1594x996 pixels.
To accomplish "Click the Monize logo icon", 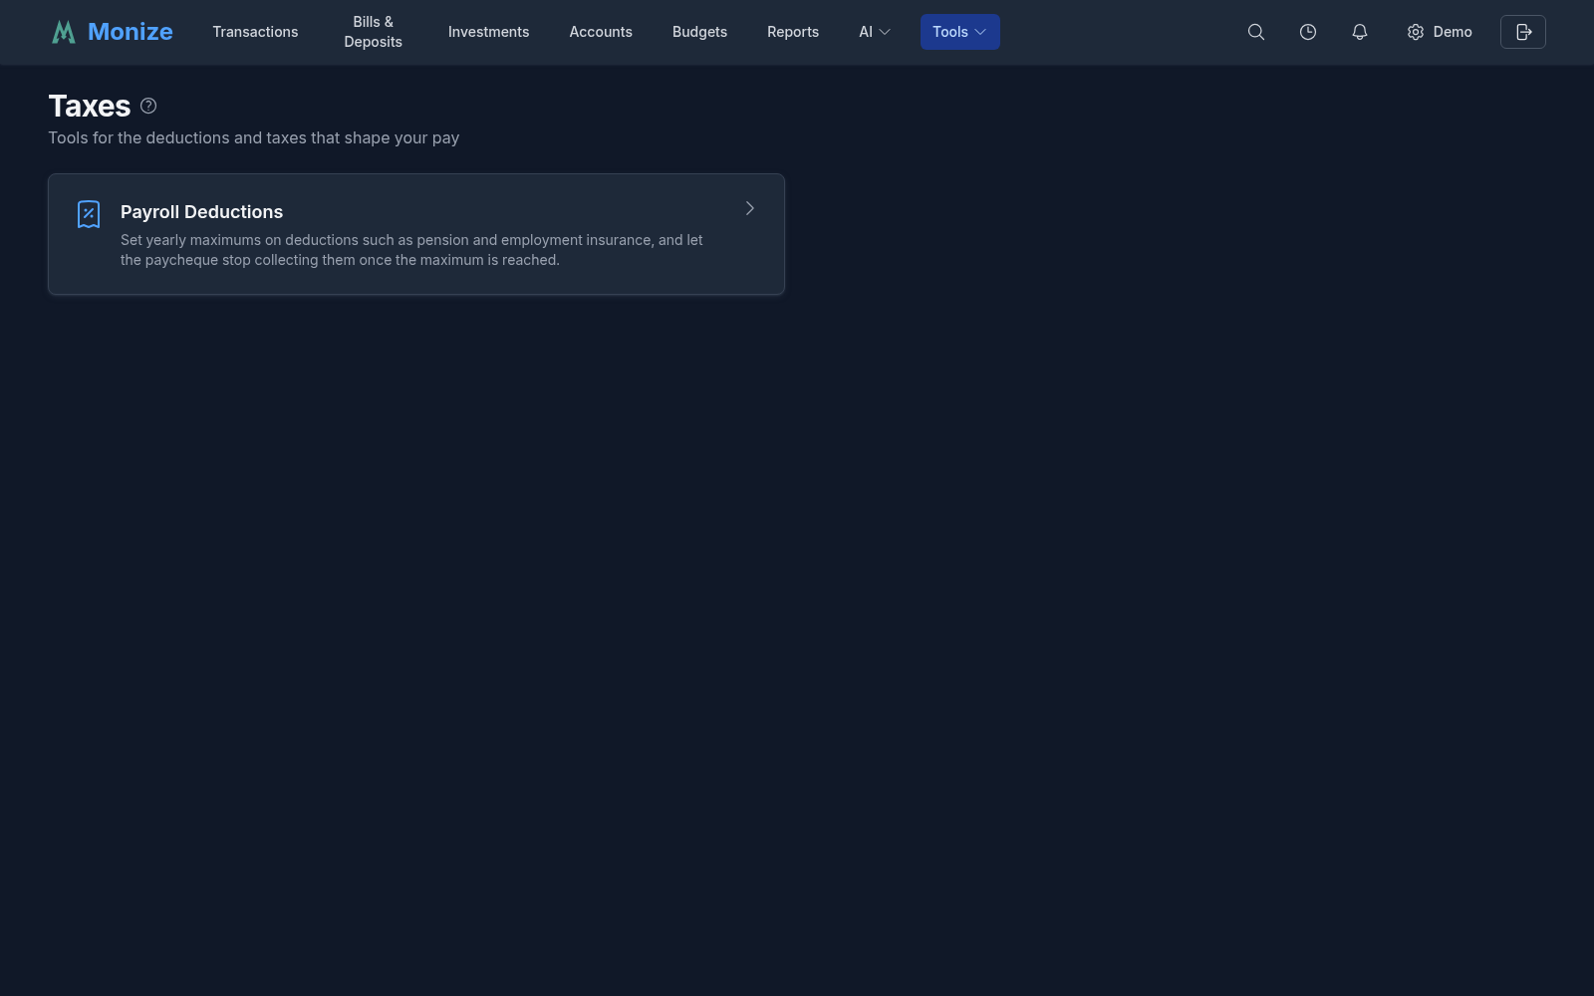I will (64, 32).
